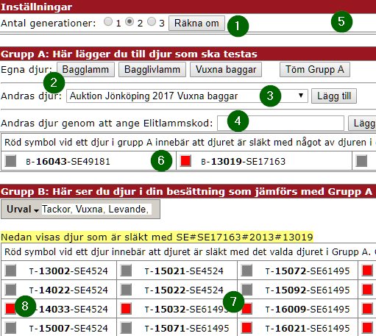
Task: Click animal ID T-15071-SE61495
Action: [x=187, y=329]
